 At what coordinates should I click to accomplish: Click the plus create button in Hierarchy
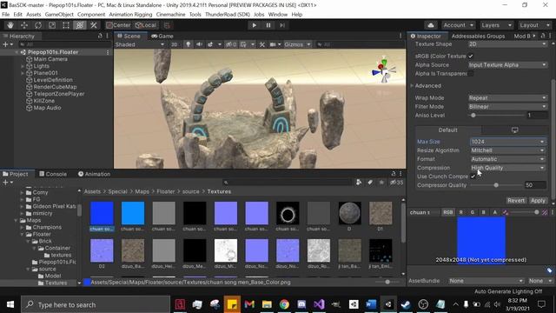pyautogui.click(x=5, y=44)
